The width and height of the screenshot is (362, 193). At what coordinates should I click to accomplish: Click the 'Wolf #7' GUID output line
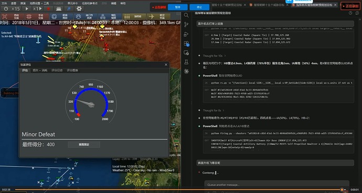coord(239,90)
